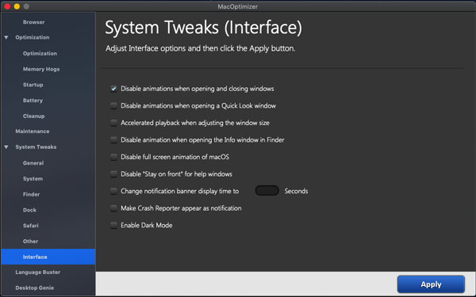Click the "Adjust Interface options" instruction text

point(200,48)
